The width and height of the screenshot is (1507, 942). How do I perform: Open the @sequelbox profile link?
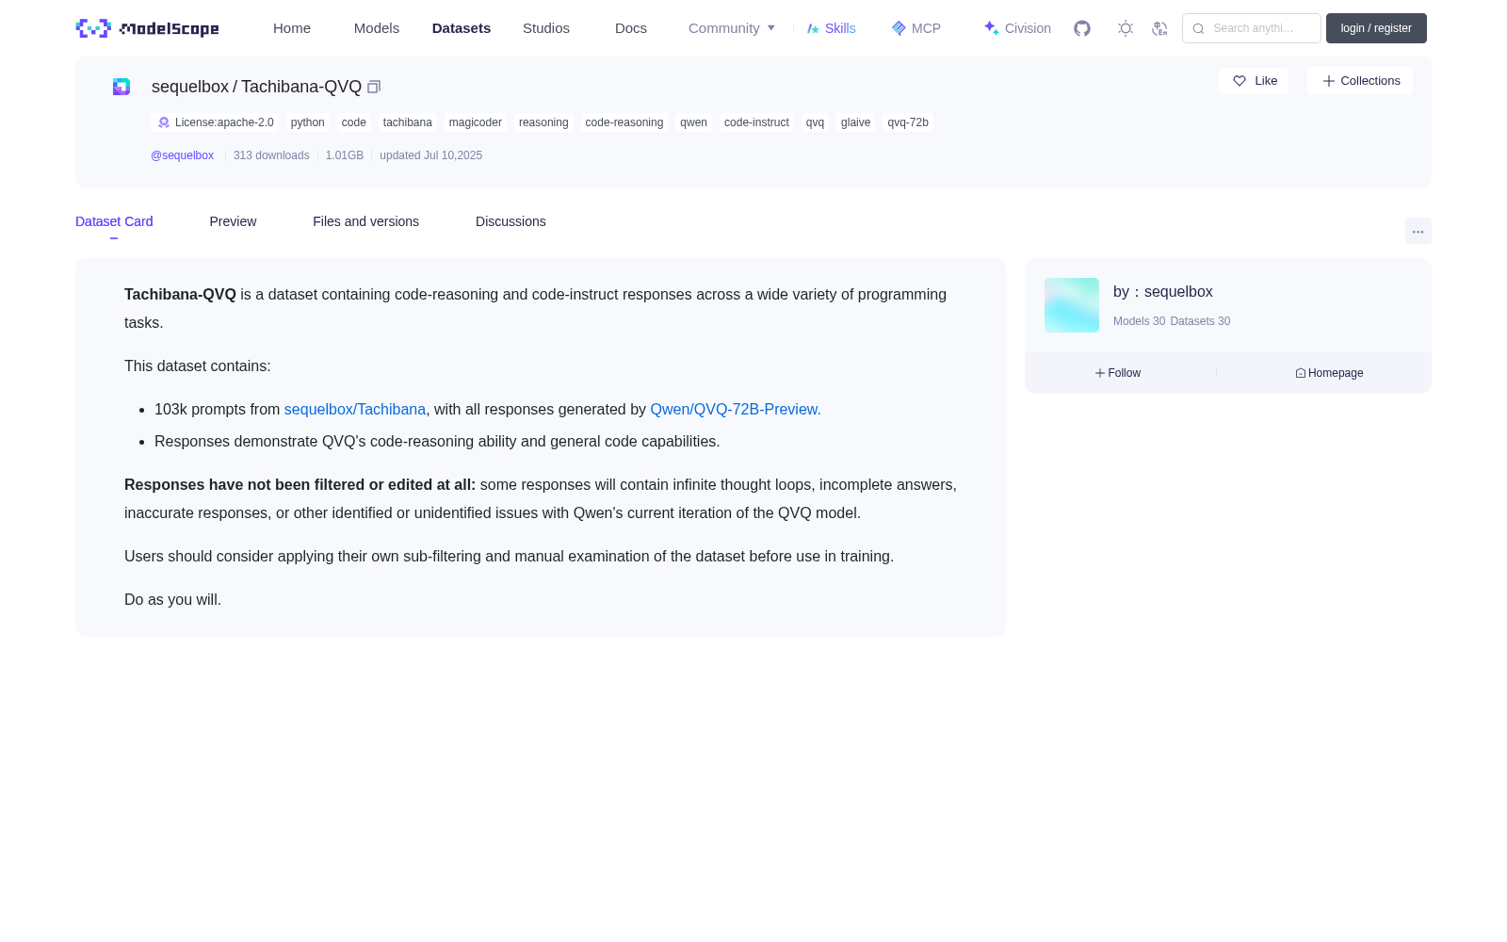pos(182,155)
